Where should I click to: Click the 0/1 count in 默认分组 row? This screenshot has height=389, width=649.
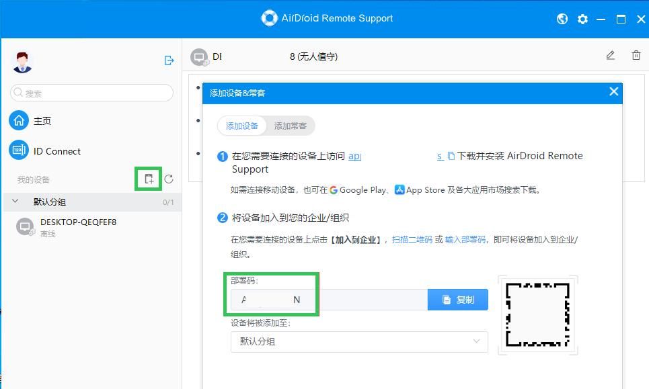tap(168, 202)
